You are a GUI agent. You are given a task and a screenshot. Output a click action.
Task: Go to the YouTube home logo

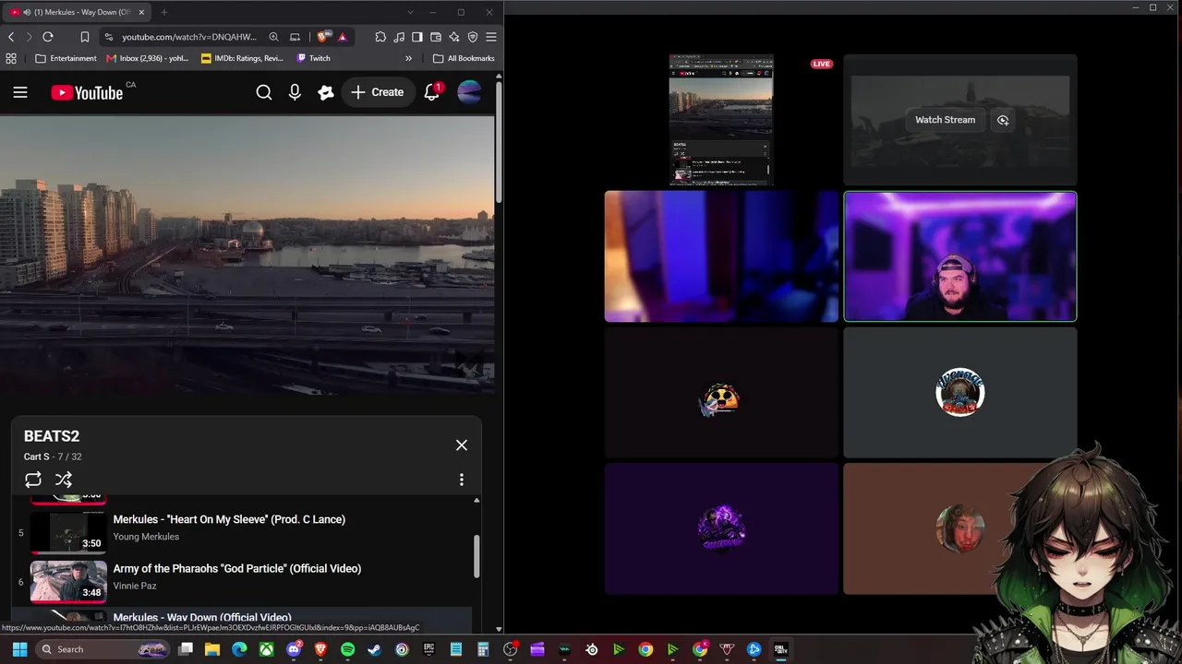[87, 92]
